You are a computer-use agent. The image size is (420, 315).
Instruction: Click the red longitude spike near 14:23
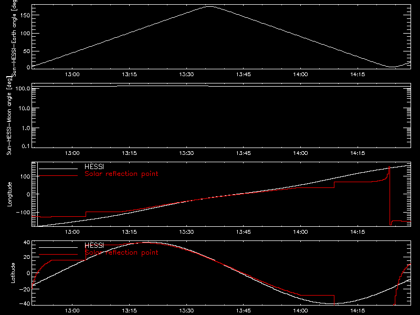pyautogui.click(x=390, y=195)
